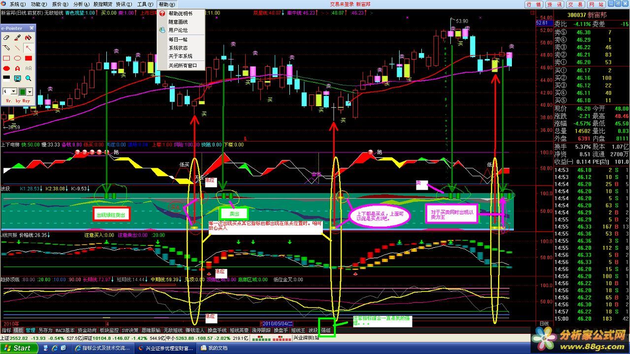Screen dimensions: 630x354
Task: Select the arrow line drawing tool
Action: pyautogui.click(x=29, y=48)
